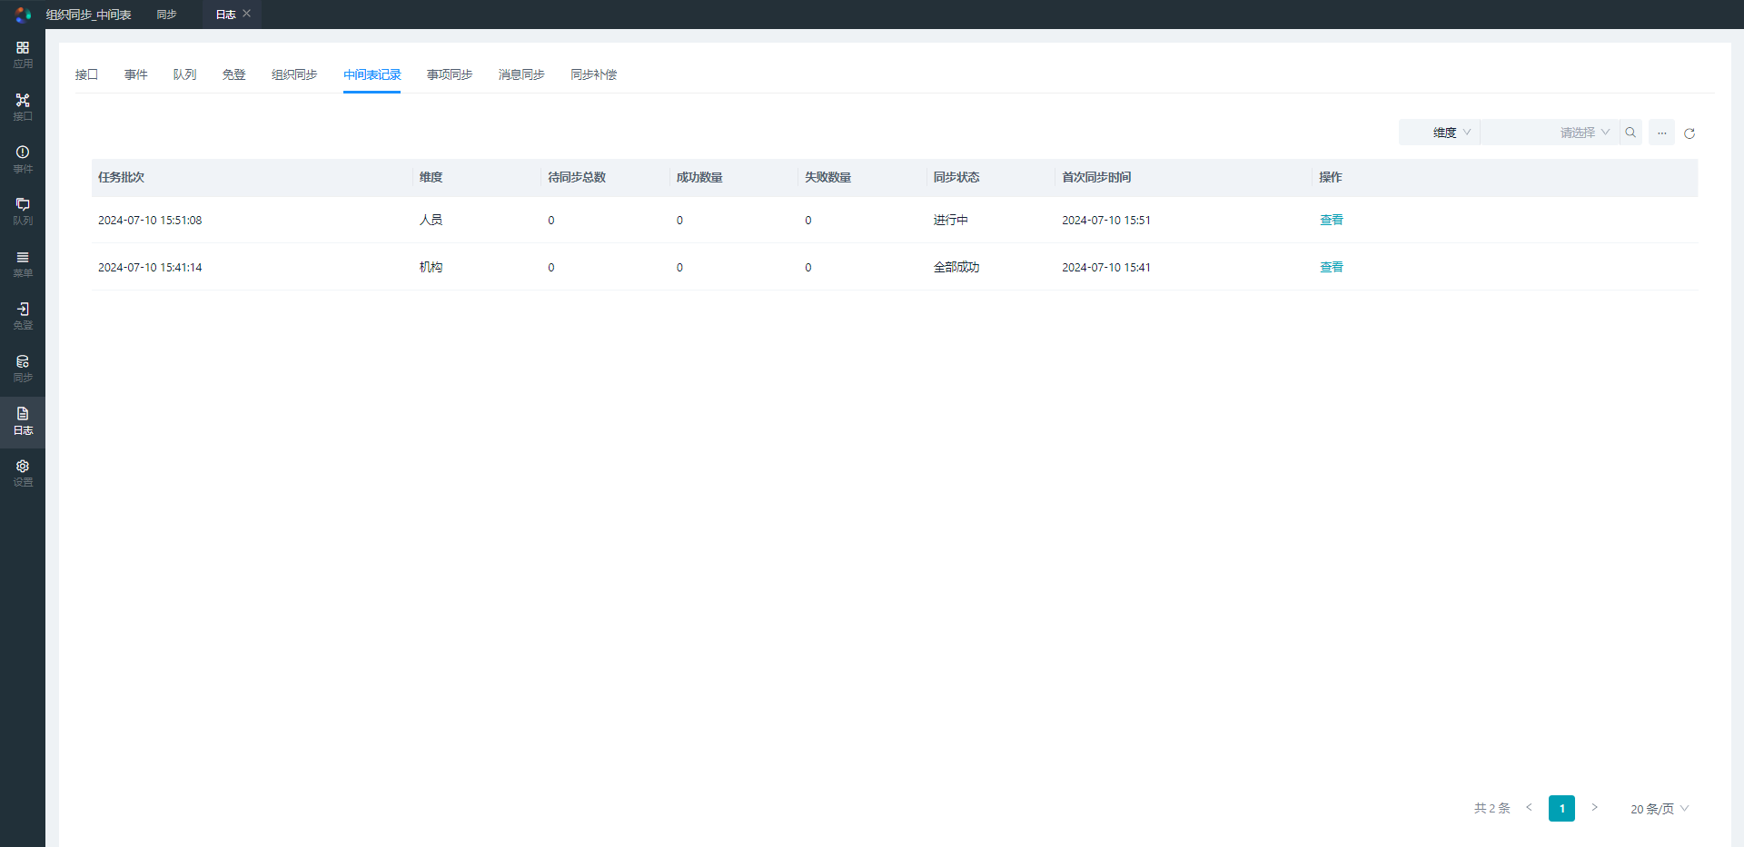Open 设置 settings gear in sidebar

(23, 472)
